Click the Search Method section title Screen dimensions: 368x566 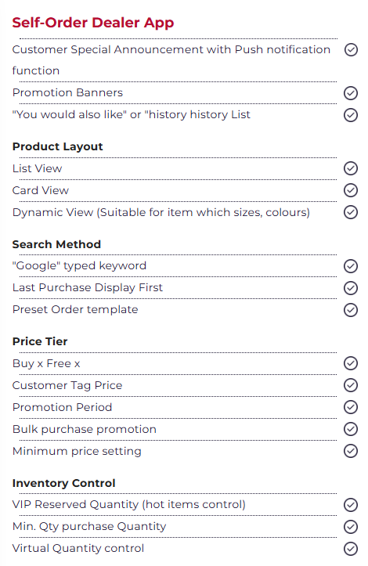[56, 244]
